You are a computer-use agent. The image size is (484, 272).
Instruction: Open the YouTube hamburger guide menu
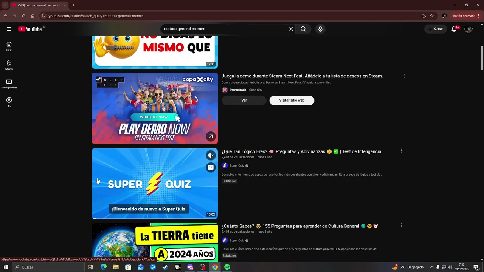coord(9,29)
